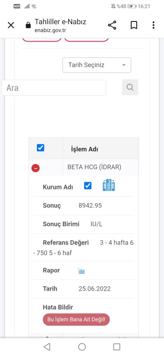Screen dimensions: 164x356
Task: Open the hospital building icon beside Kurum Adı
Action: click(109, 185)
